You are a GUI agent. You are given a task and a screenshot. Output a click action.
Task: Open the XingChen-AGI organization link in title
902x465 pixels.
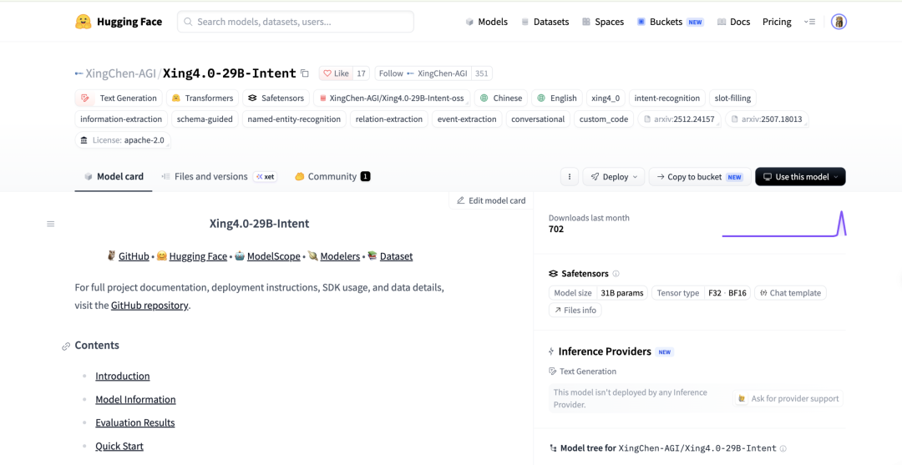pyautogui.click(x=119, y=73)
